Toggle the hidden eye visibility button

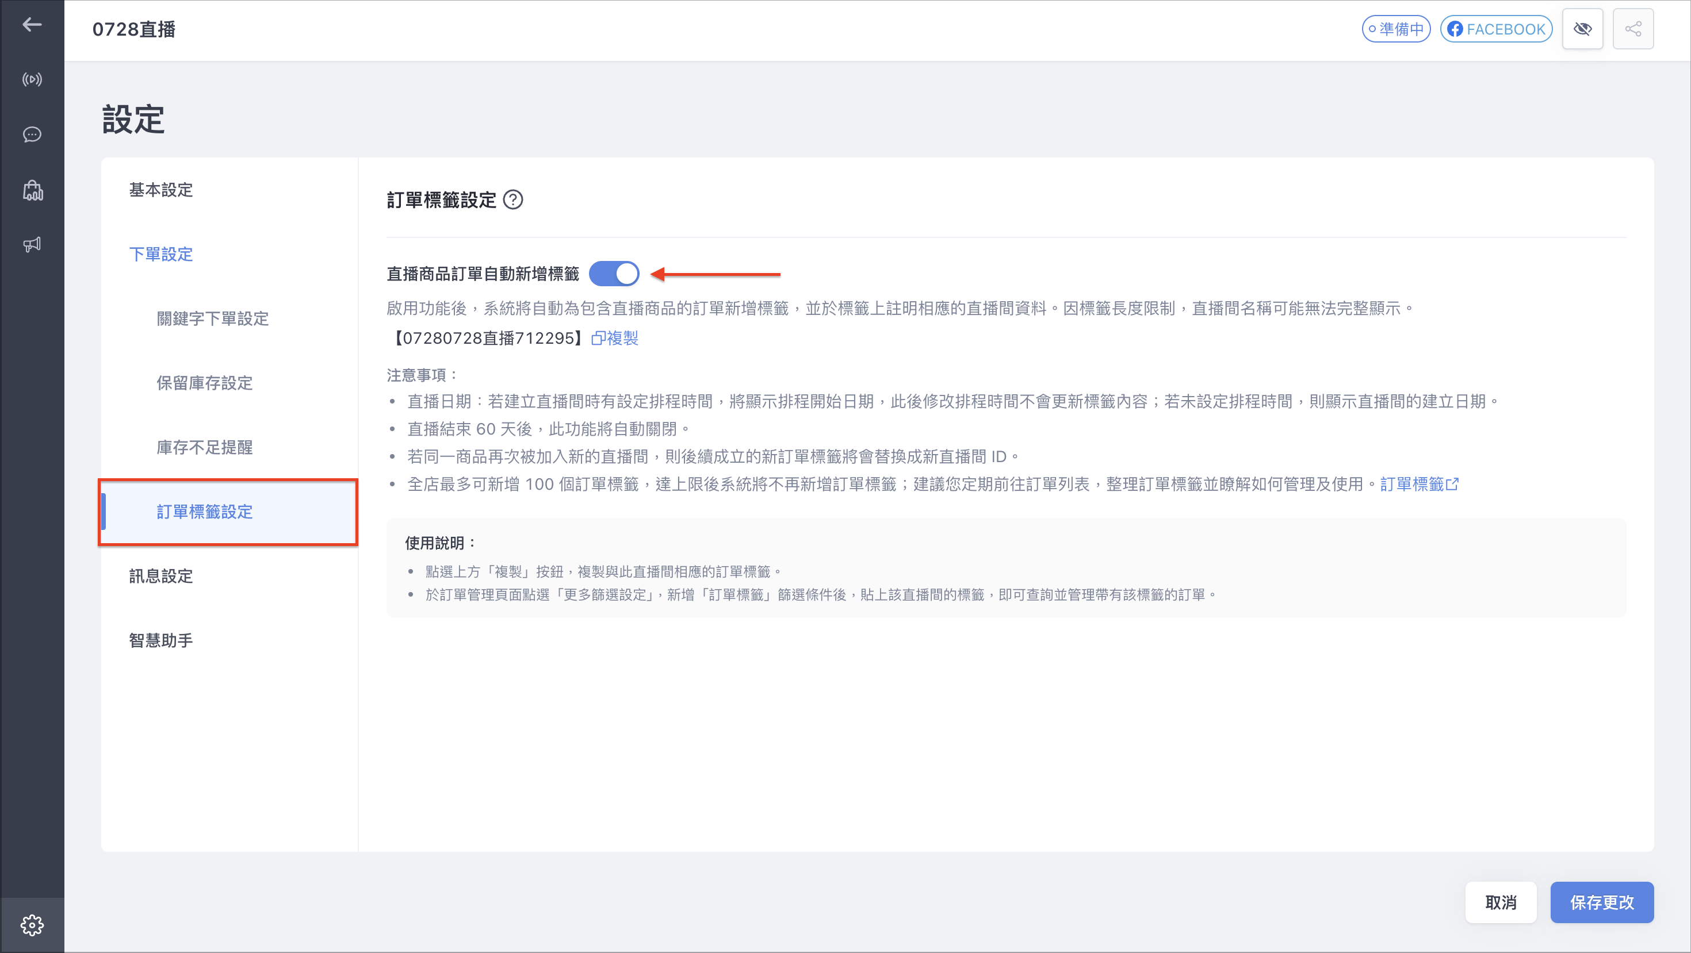[1582, 29]
